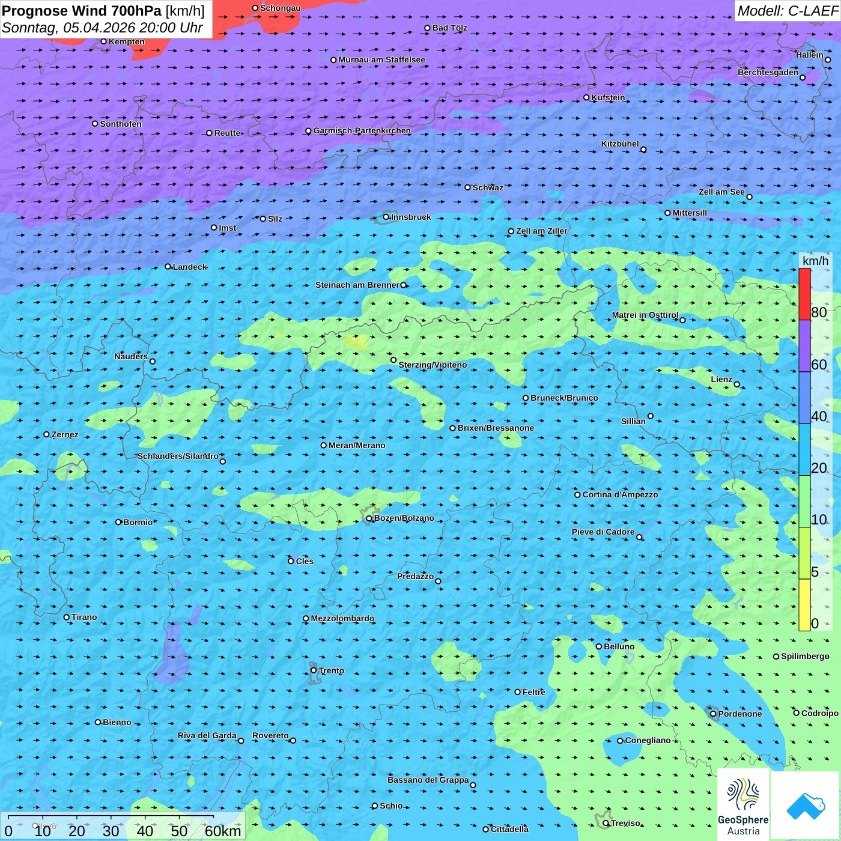Click the 'Landeck' label

(x=190, y=267)
